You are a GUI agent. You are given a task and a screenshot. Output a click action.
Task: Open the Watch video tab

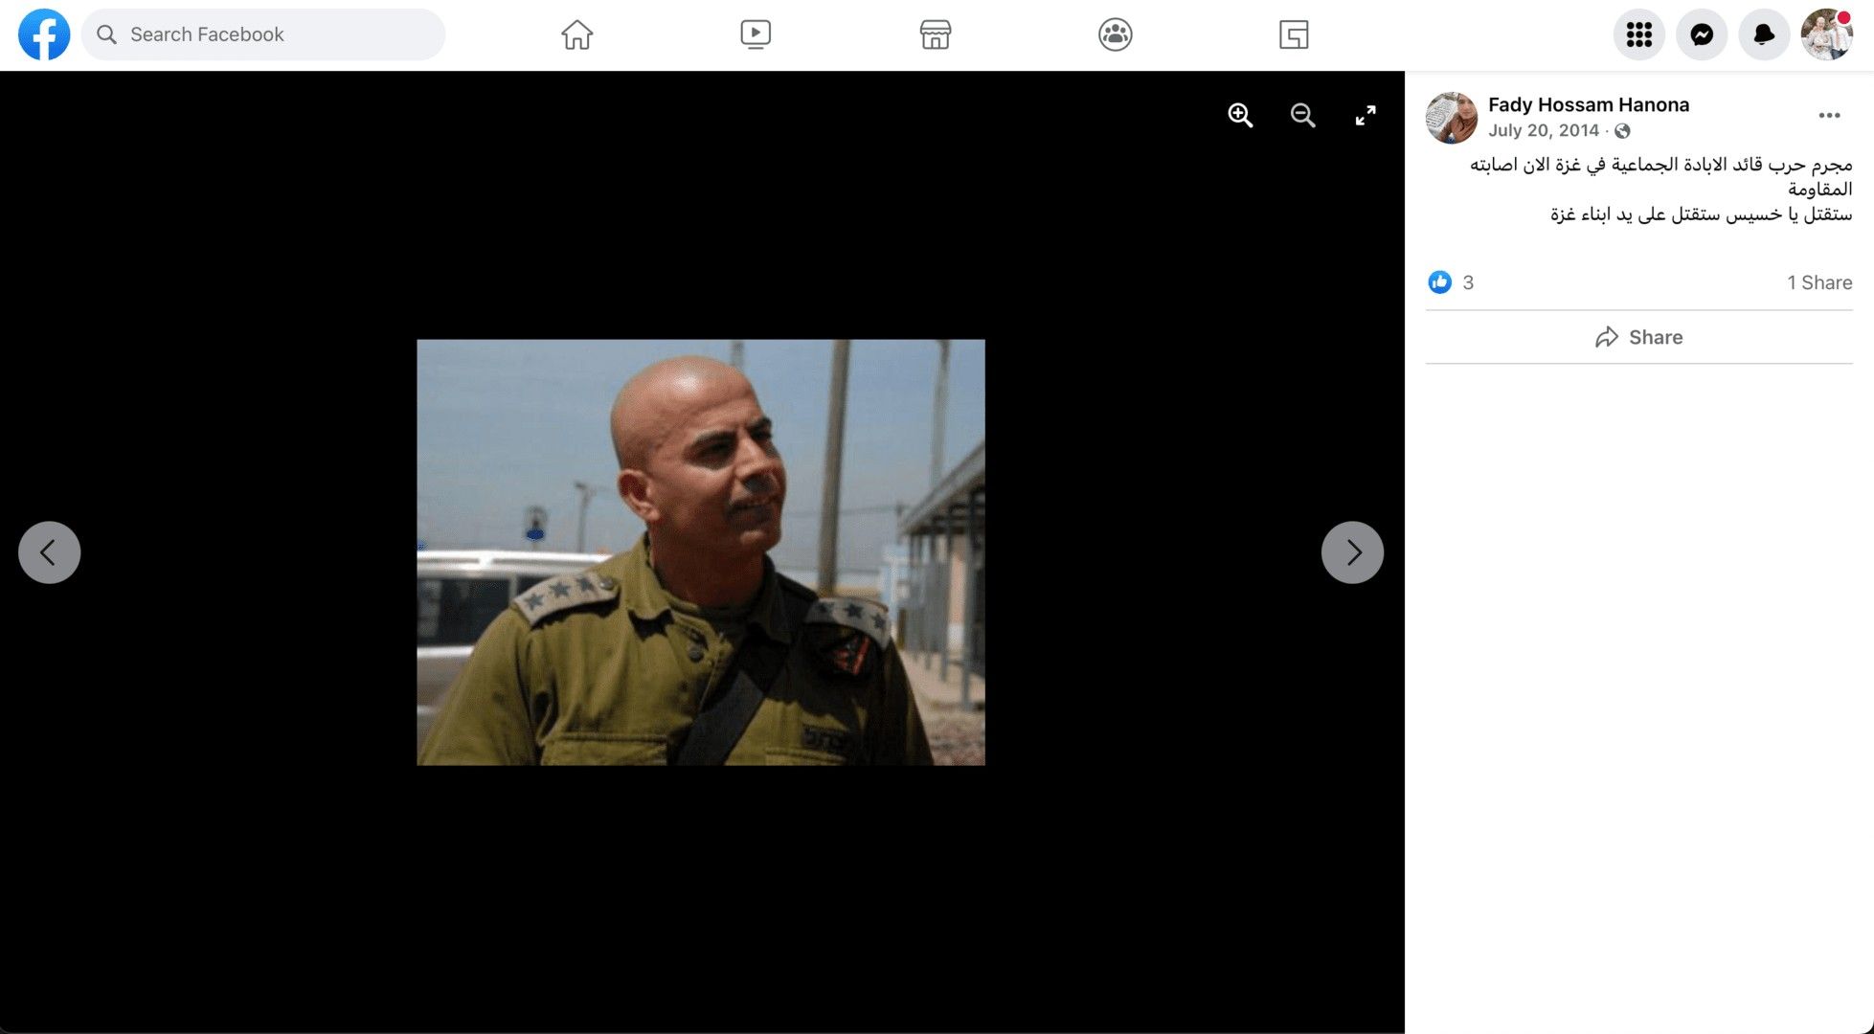coord(756,34)
